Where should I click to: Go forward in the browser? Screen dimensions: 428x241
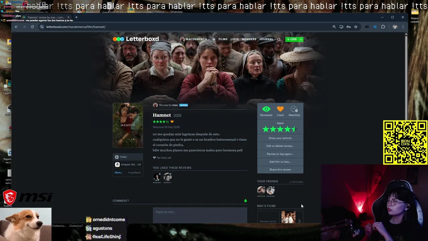pyautogui.click(x=24, y=27)
